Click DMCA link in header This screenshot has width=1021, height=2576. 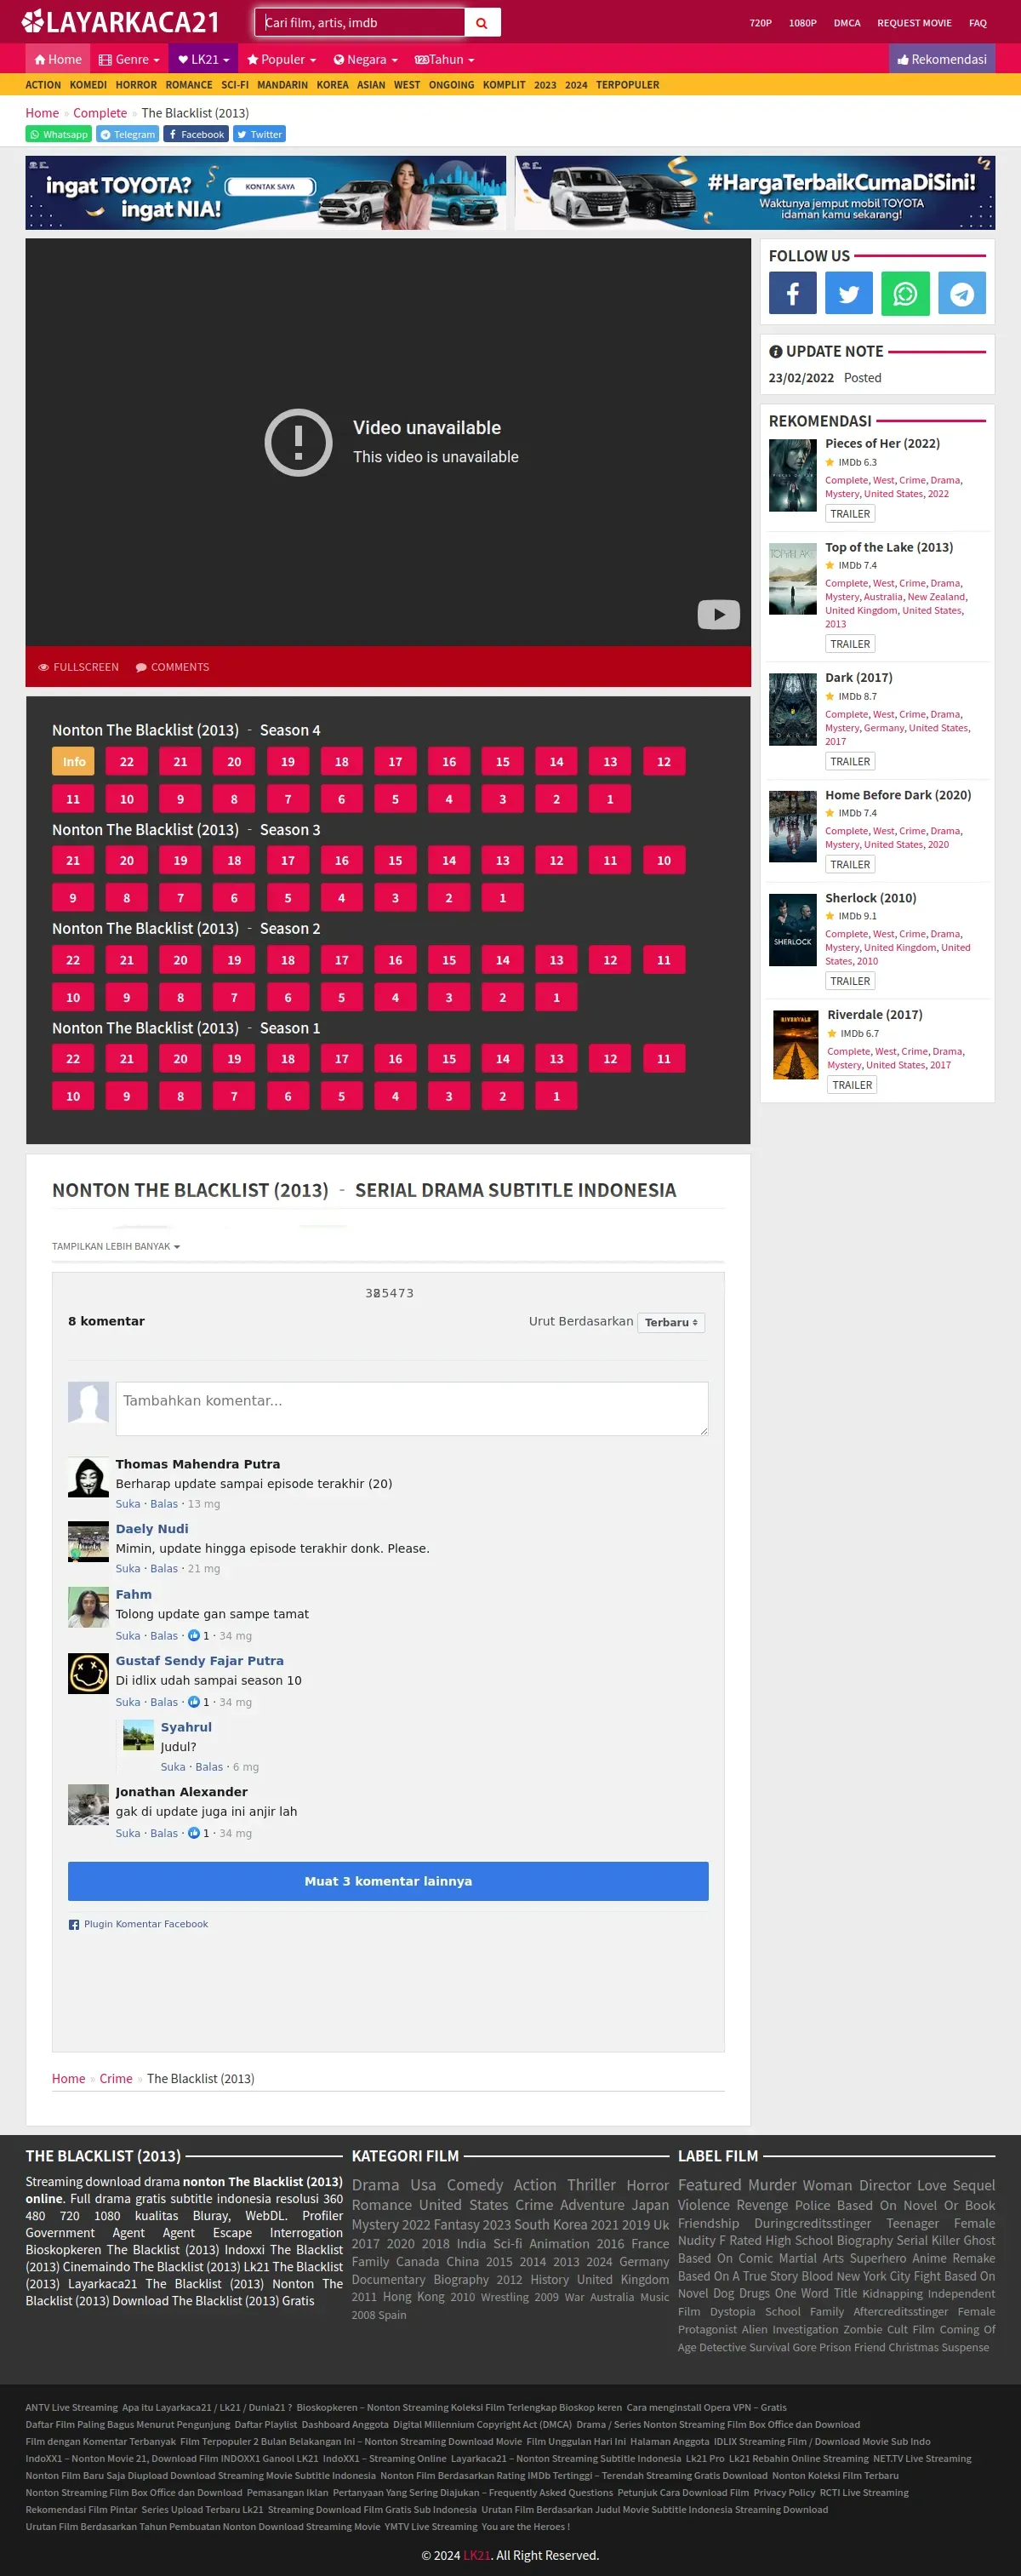(x=847, y=23)
